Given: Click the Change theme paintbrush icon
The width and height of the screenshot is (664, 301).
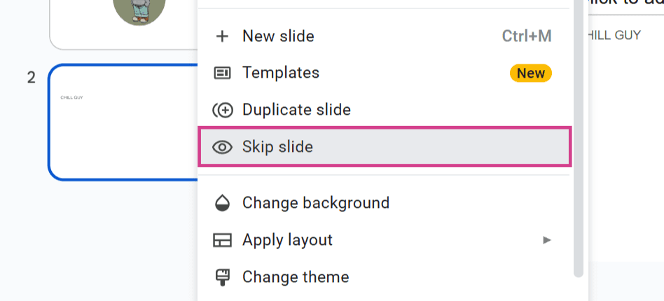Looking at the screenshot, I should click(222, 277).
